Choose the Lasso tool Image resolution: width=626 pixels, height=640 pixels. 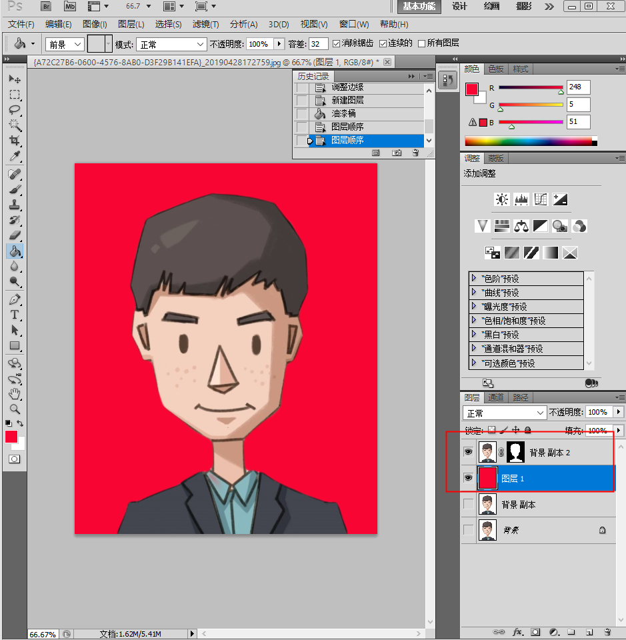point(15,110)
